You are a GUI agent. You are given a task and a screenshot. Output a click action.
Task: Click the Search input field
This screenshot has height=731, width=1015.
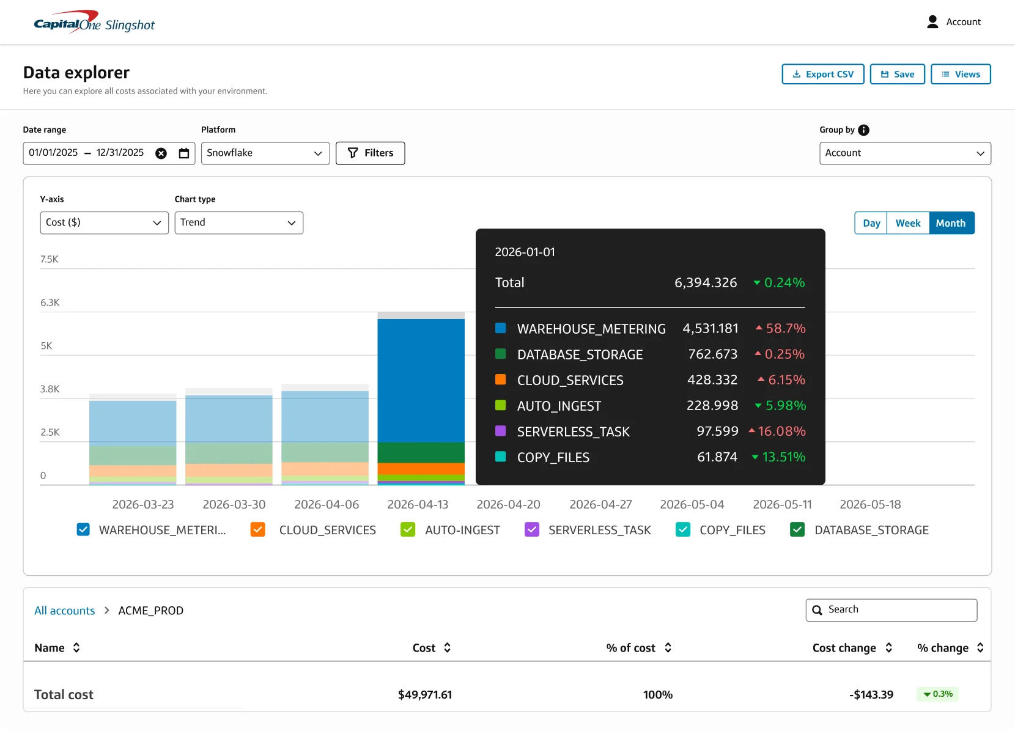(891, 610)
